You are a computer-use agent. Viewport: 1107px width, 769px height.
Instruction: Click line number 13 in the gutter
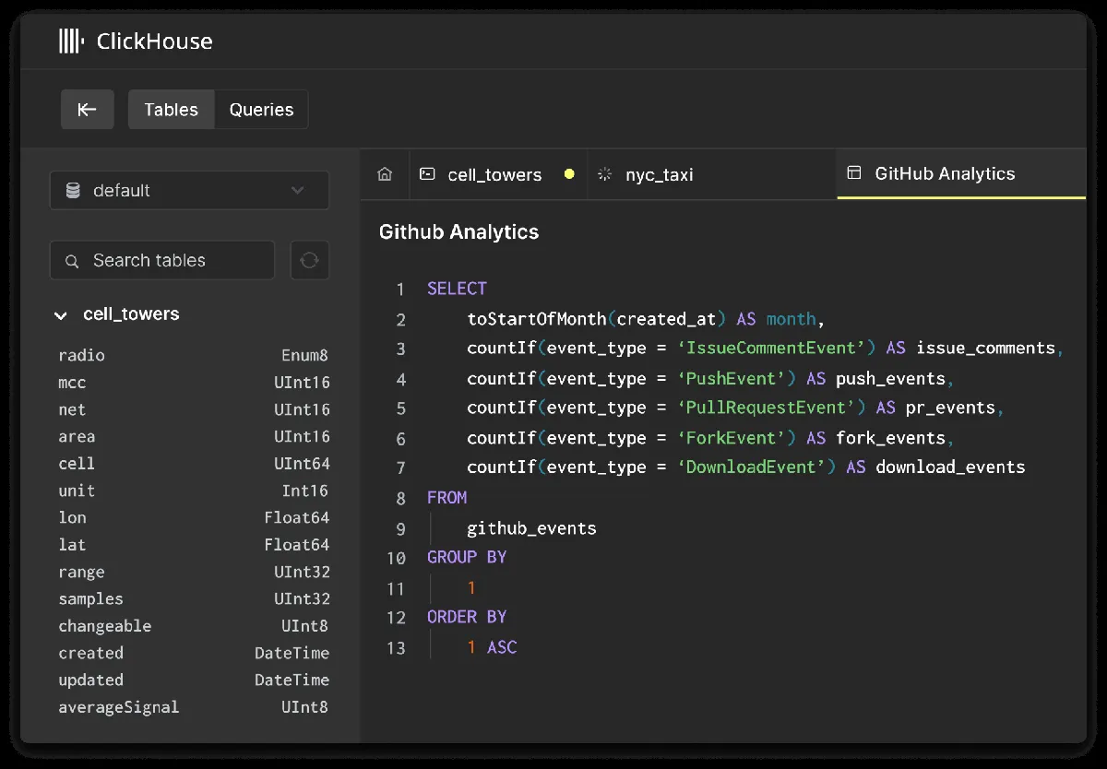(396, 647)
